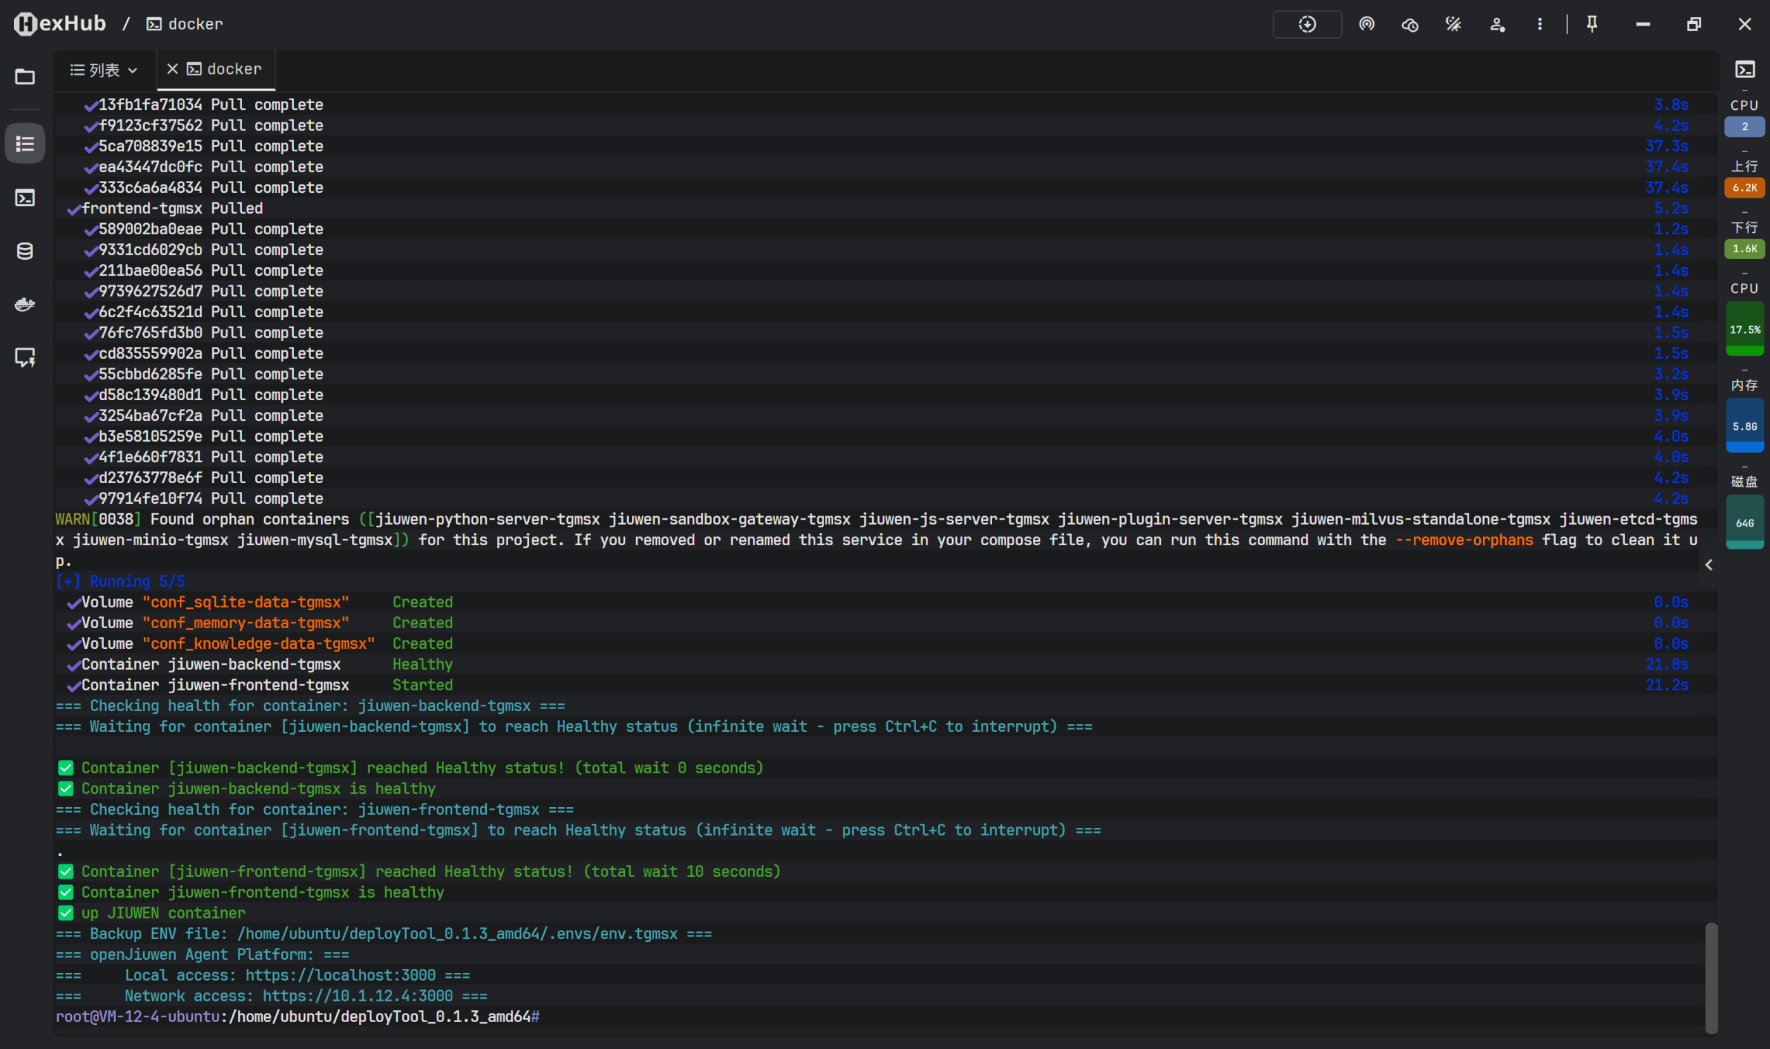Screen dimensions: 1770x1049
Task: Click the user account status icon
Action: point(1496,24)
